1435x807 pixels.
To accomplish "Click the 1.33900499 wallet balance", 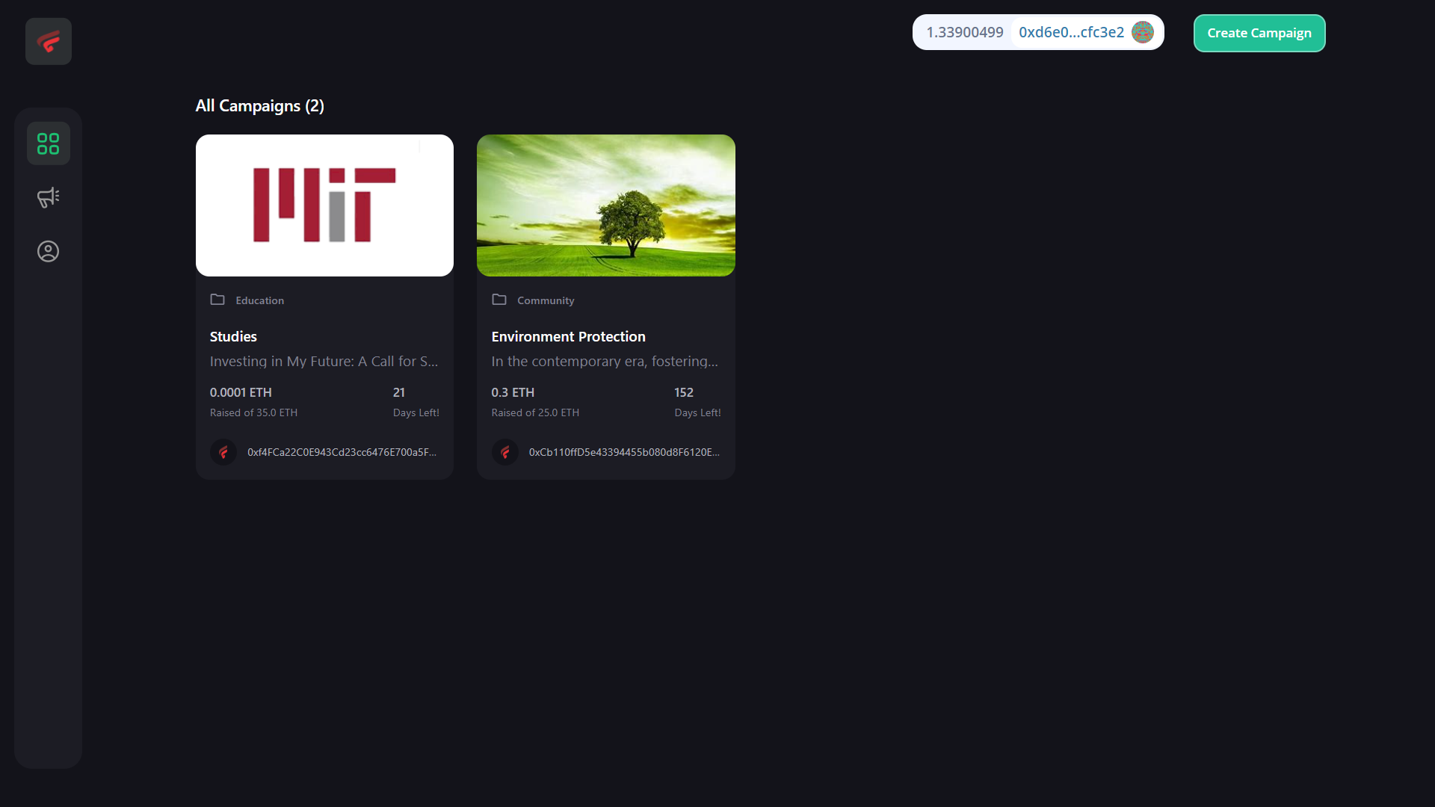I will [964, 32].
